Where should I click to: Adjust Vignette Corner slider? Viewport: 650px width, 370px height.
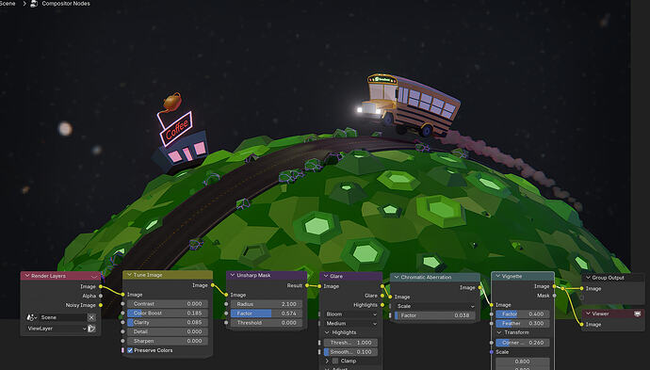click(x=522, y=343)
